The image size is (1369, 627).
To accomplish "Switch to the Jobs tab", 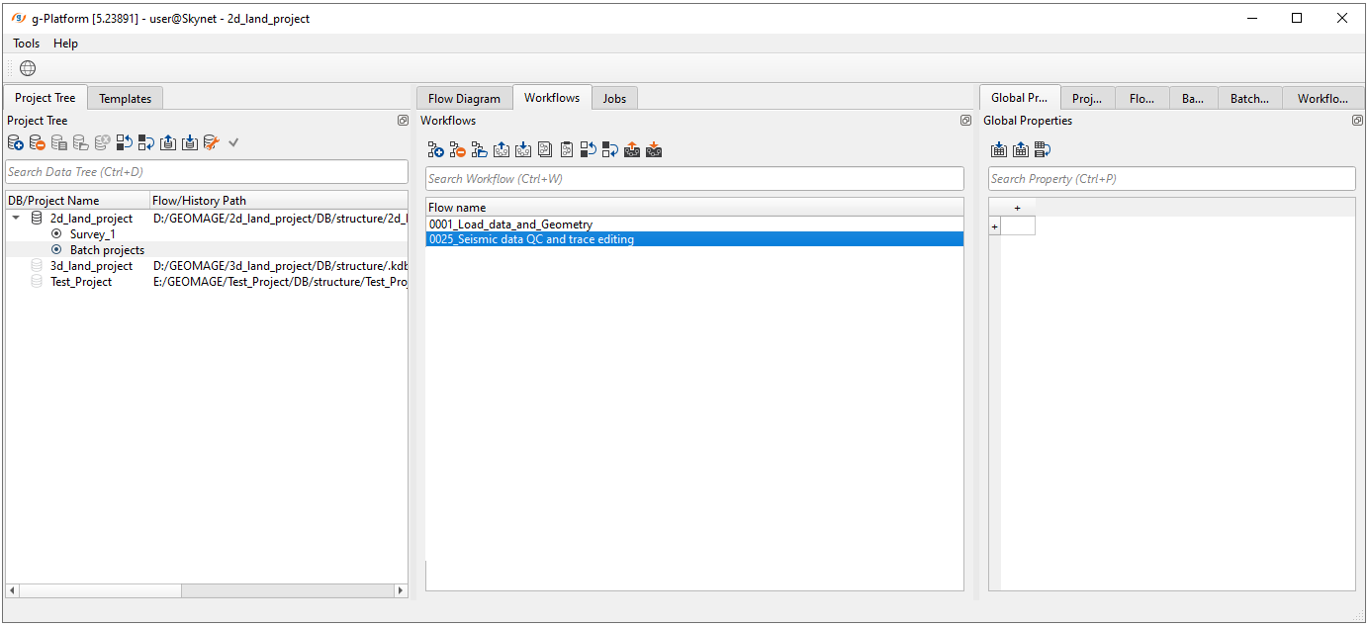I will pyautogui.click(x=614, y=98).
